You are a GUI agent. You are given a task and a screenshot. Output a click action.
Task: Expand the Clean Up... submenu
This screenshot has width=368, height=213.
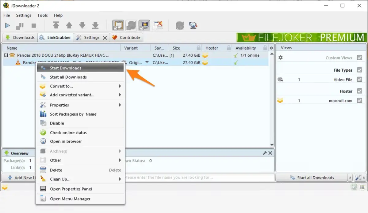pyautogui.click(x=80, y=179)
